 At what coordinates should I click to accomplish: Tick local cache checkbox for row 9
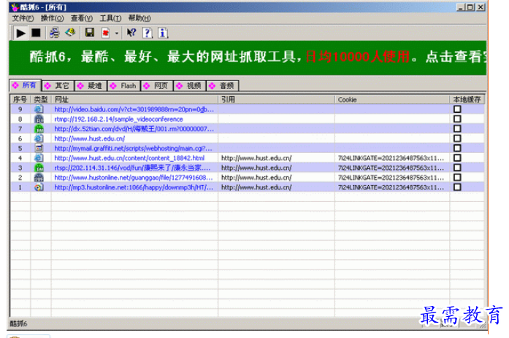click(x=457, y=109)
